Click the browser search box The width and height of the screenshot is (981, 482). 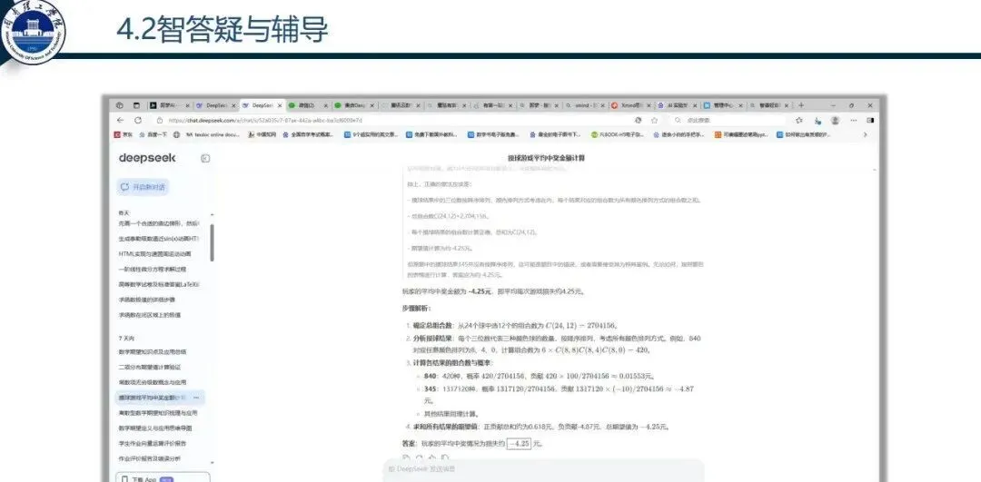click(726, 120)
